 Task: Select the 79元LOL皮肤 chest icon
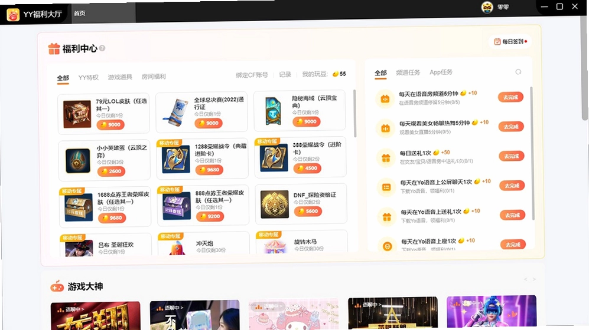[77, 114]
